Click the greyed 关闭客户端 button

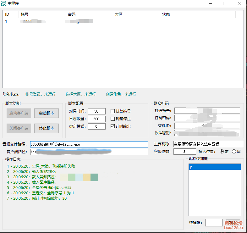pyautogui.click(x=19, y=128)
